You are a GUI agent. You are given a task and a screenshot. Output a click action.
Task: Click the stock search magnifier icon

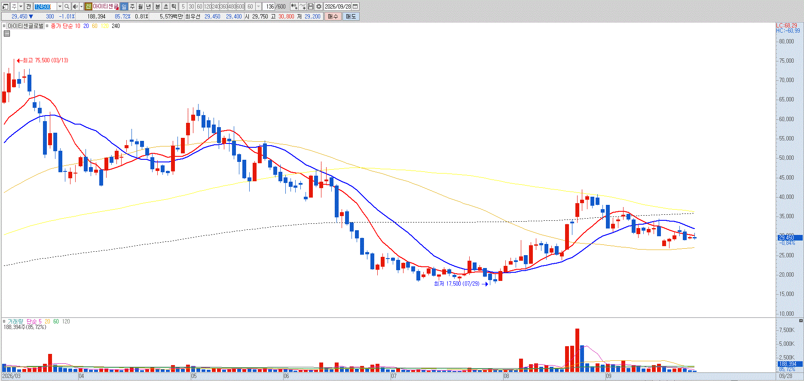tap(67, 6)
